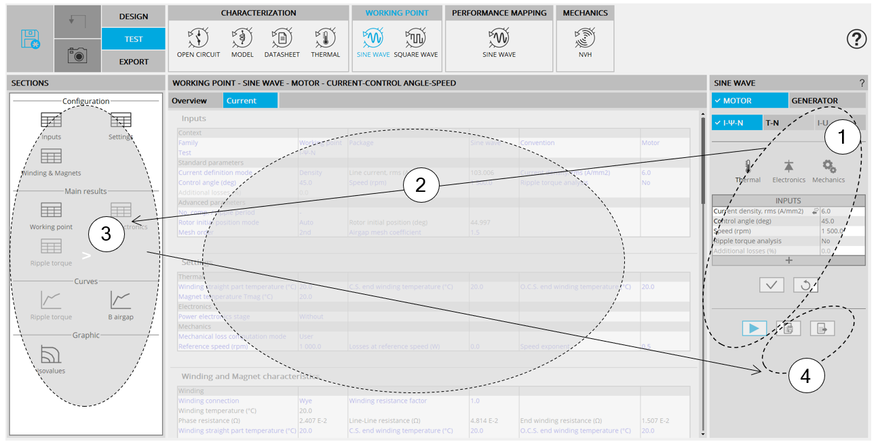
Task: Validate inputs with the checkmark button
Action: pos(771,285)
